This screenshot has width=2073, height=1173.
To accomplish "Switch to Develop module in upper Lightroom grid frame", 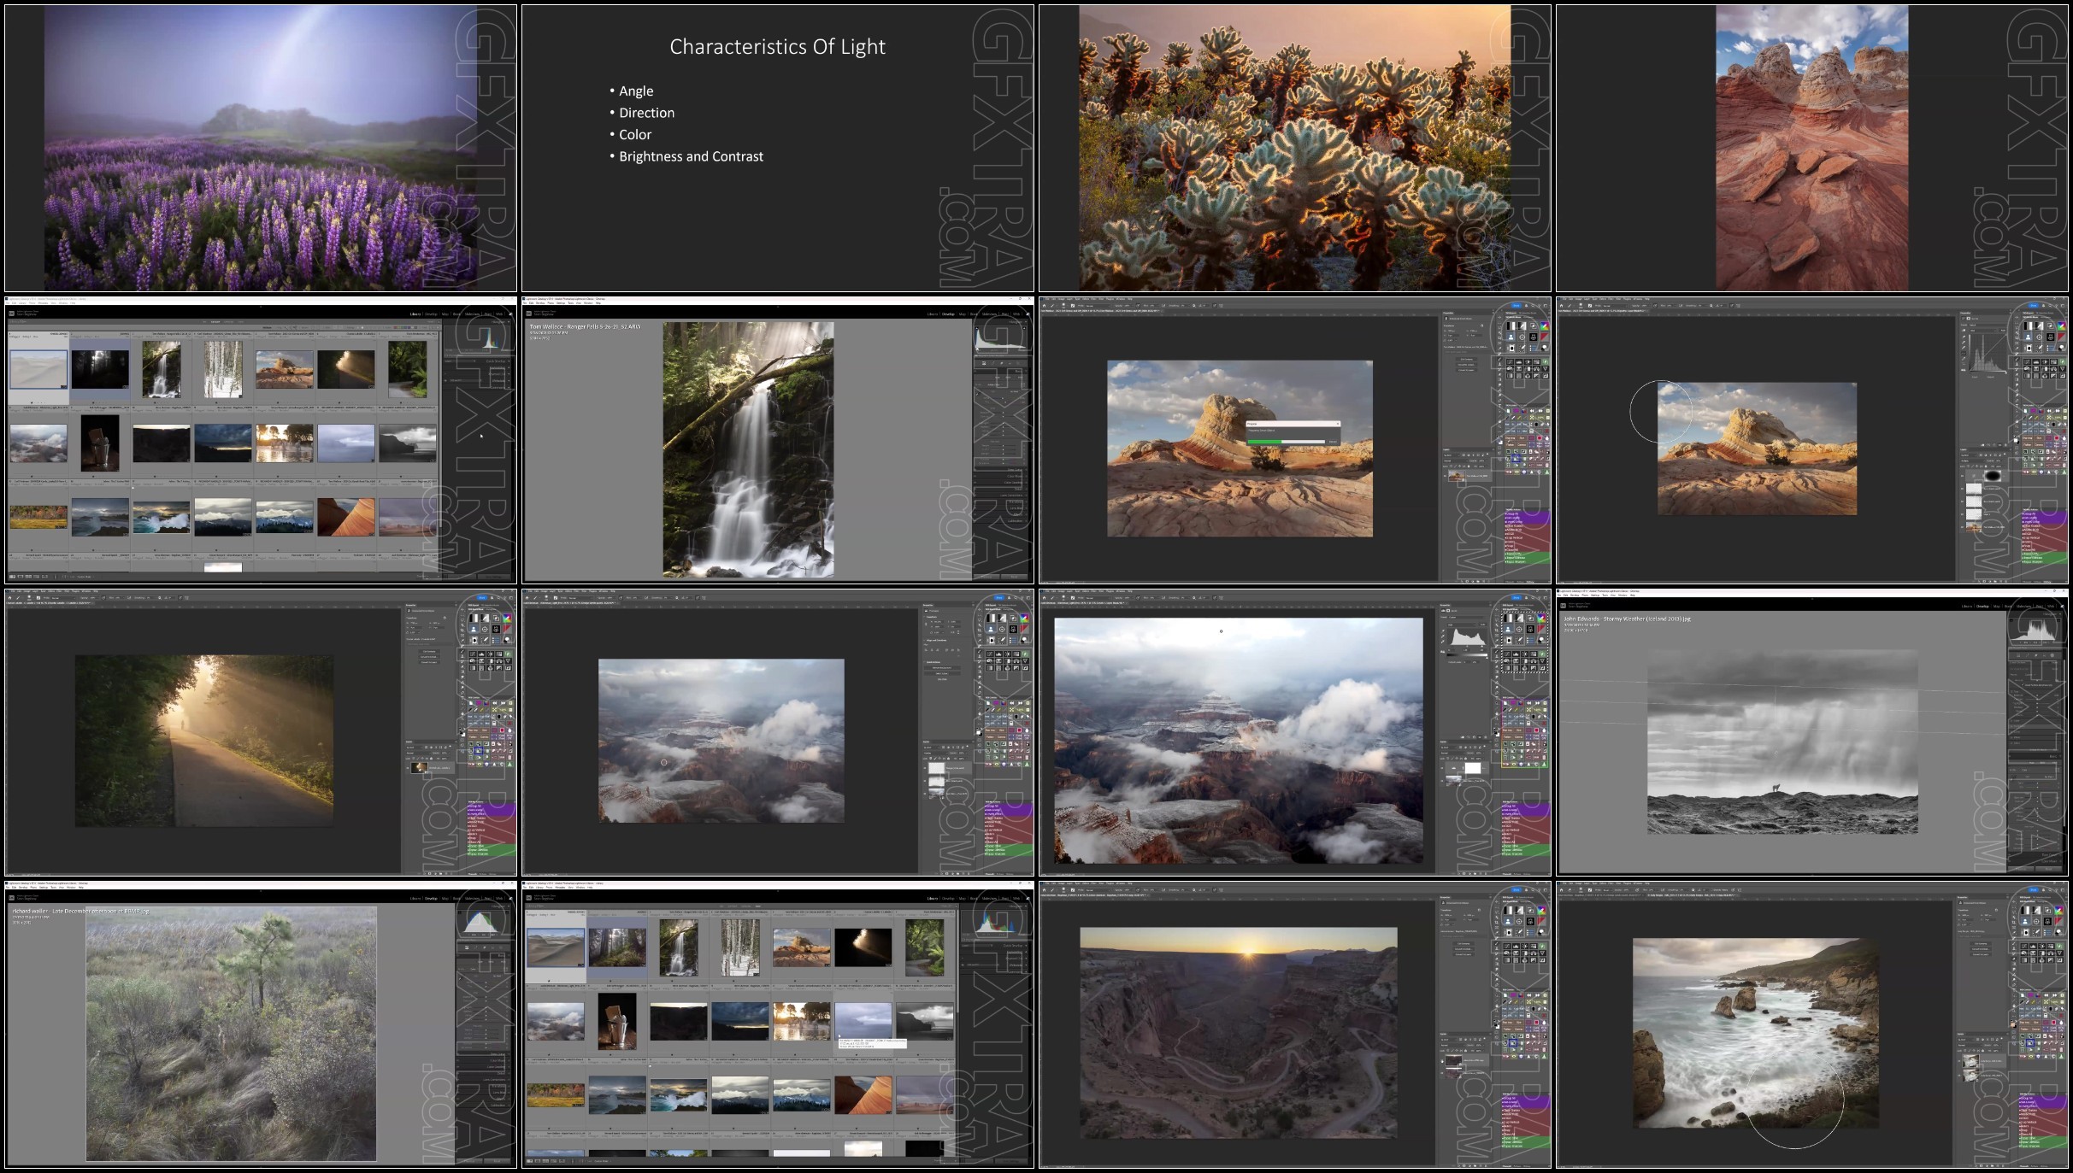I will [431, 314].
